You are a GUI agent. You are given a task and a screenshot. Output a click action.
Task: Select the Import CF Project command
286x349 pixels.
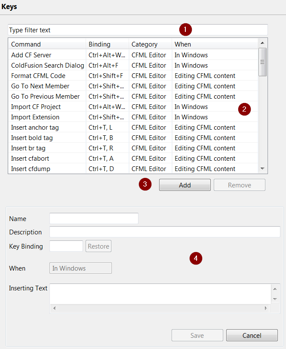(36, 107)
